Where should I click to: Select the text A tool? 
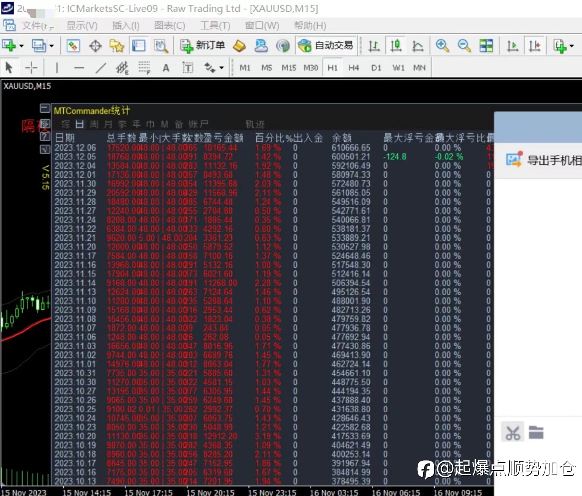[x=166, y=68]
